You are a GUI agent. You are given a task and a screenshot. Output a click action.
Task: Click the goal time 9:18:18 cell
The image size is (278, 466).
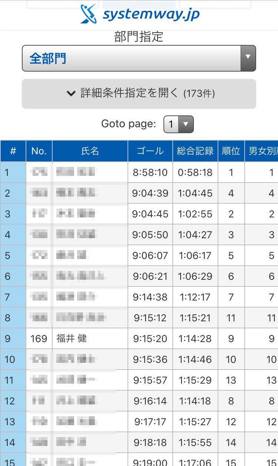[150, 442]
